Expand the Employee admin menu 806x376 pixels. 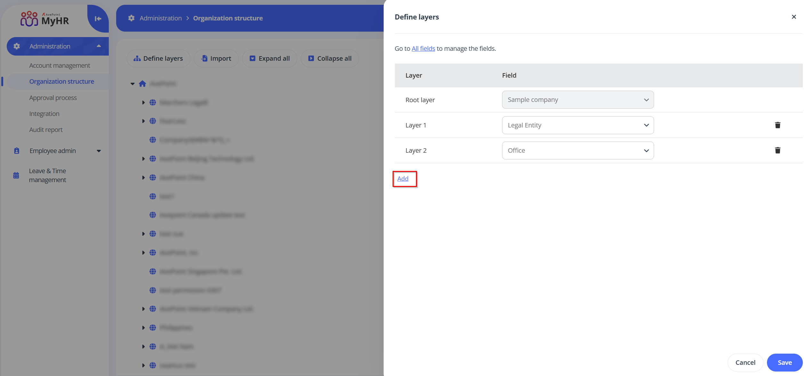[99, 151]
